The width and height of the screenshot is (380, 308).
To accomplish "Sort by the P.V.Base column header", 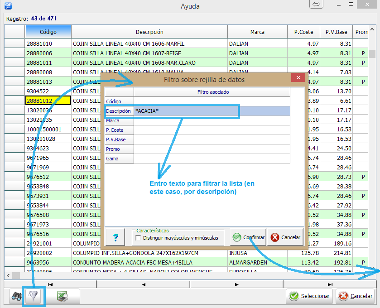I will (x=336, y=32).
